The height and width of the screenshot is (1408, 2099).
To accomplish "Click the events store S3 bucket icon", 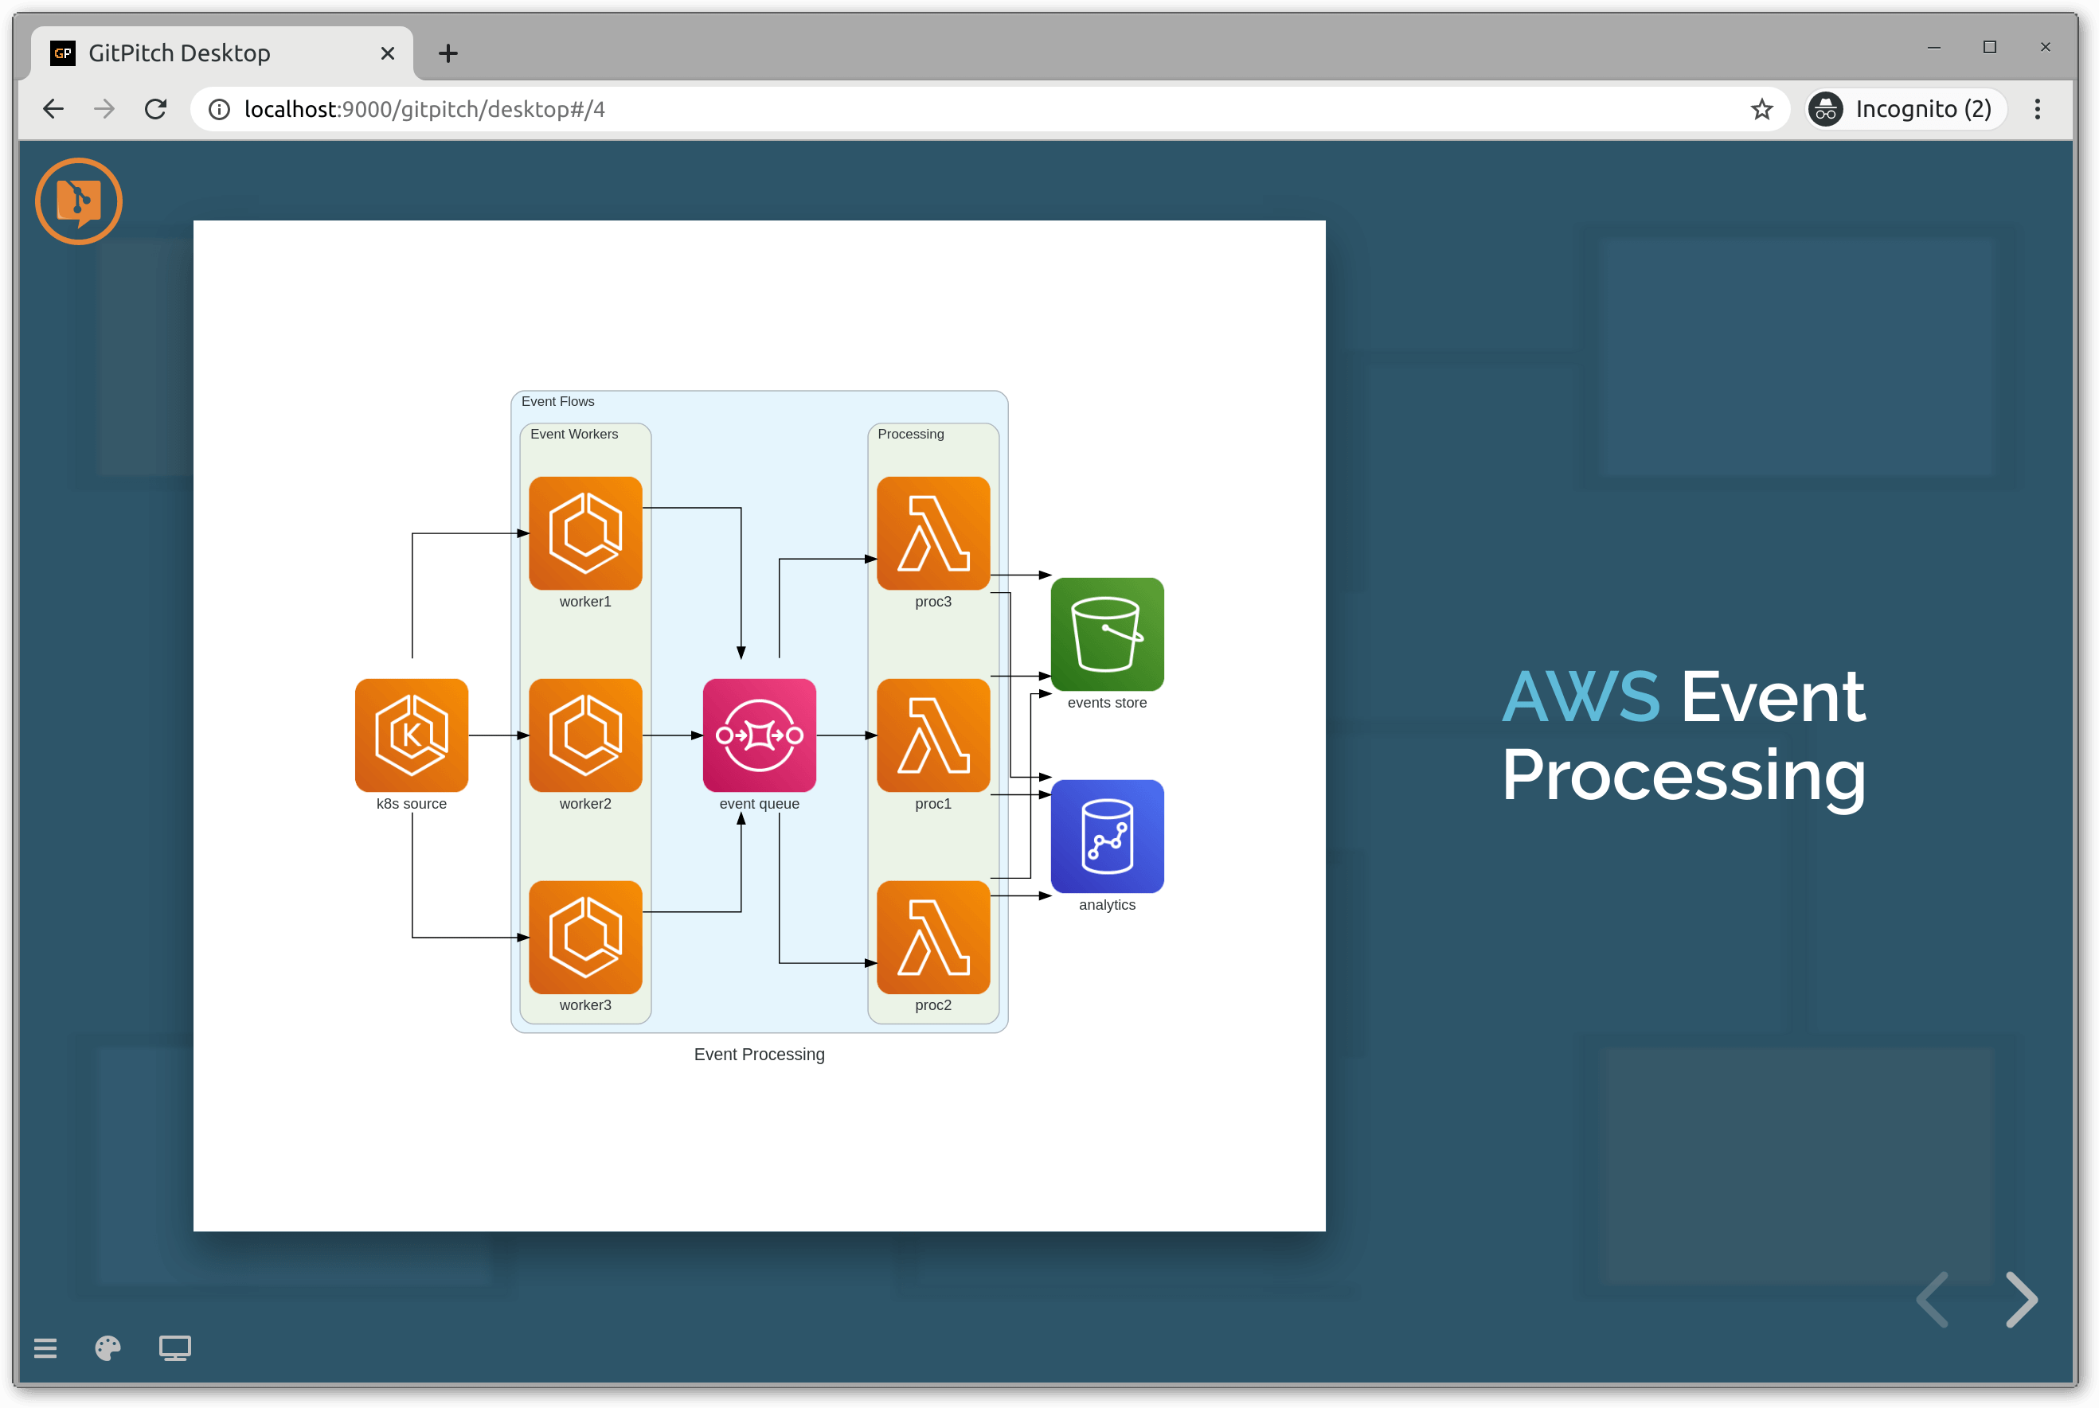I will point(1108,634).
